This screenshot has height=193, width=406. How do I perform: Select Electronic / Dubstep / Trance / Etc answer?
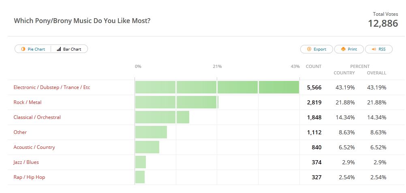[x=52, y=87]
